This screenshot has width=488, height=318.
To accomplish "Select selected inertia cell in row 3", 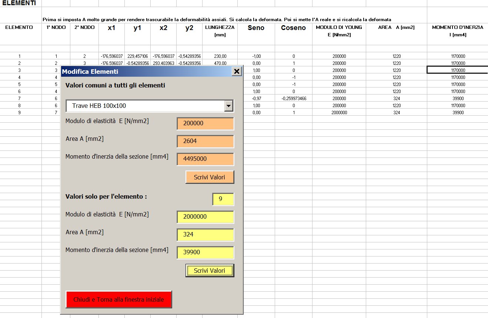I will (x=458, y=70).
